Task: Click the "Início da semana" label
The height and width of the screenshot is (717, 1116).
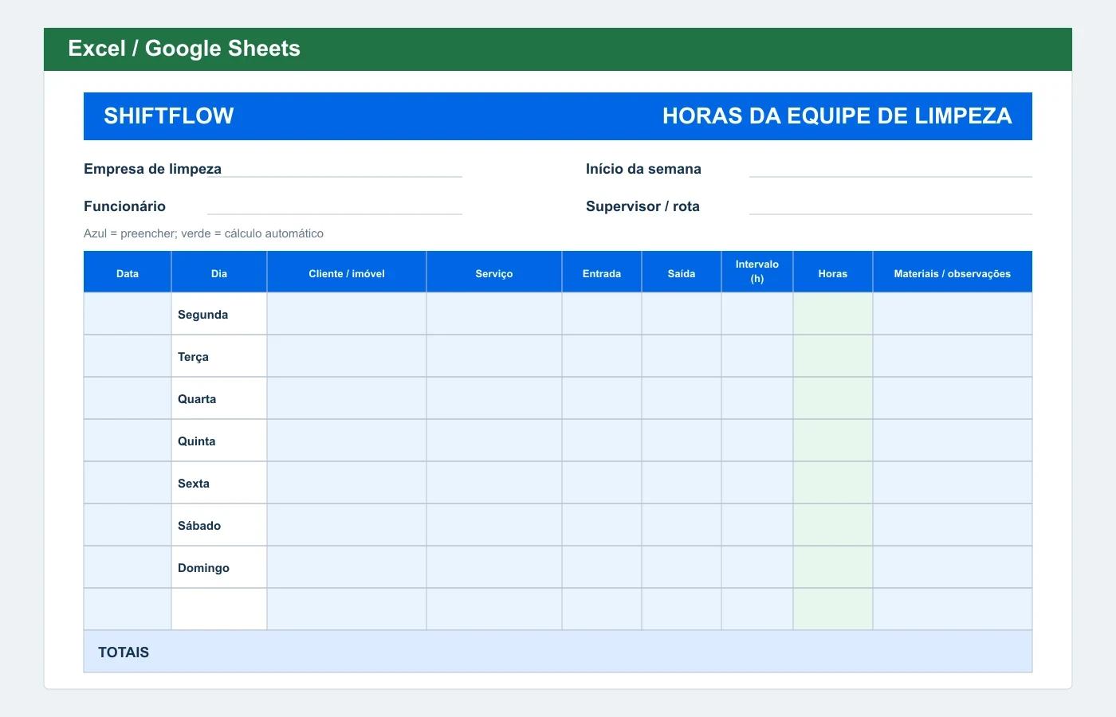Action: pyautogui.click(x=643, y=169)
